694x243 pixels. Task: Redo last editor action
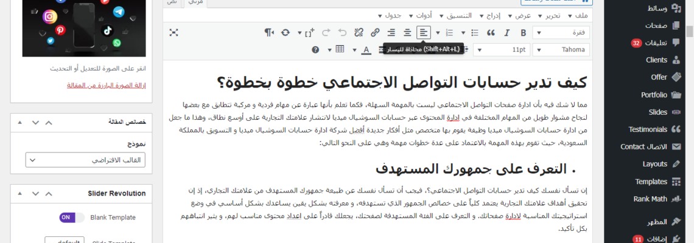[x=326, y=32]
